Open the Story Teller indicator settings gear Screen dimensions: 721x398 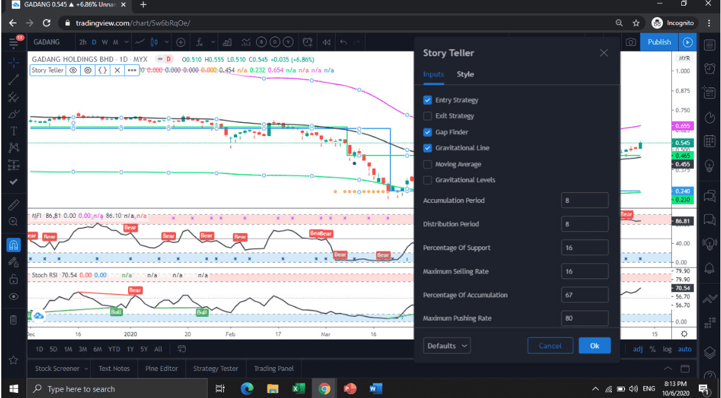tap(88, 71)
